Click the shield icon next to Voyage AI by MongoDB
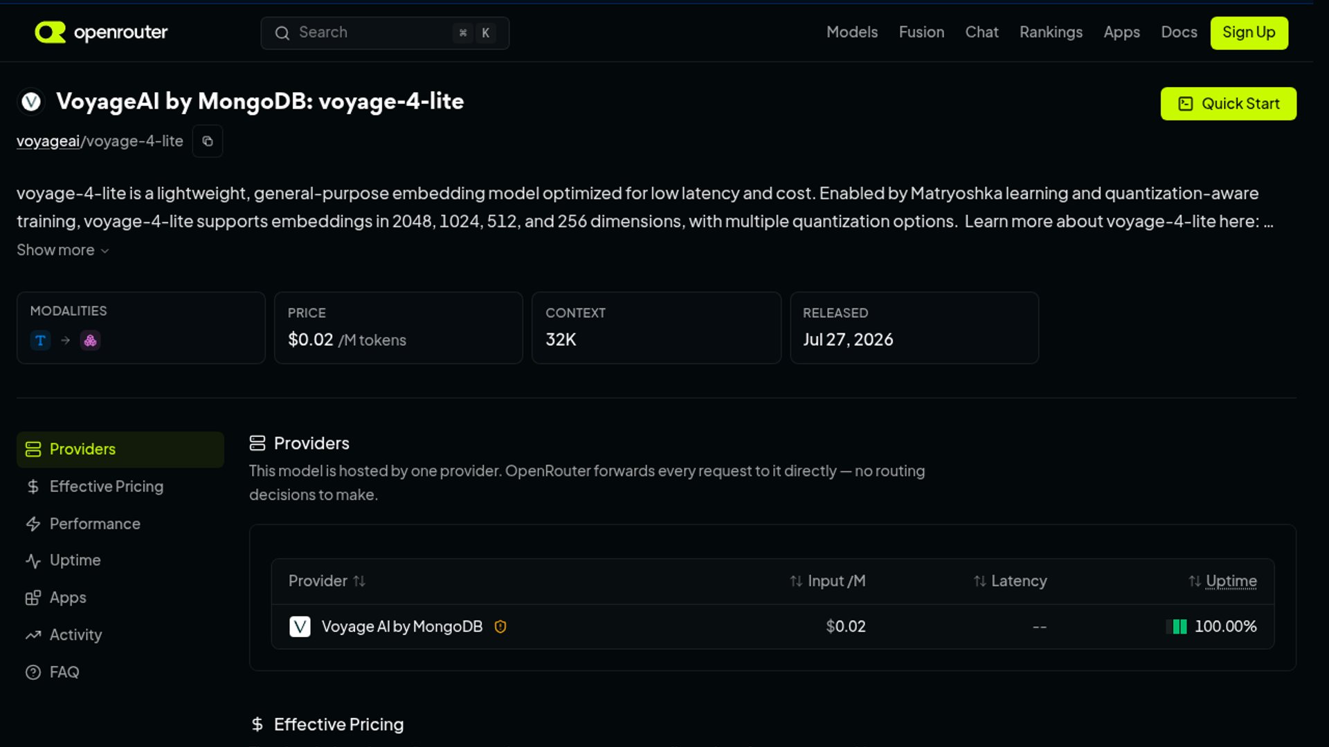The image size is (1329, 747). click(x=500, y=627)
